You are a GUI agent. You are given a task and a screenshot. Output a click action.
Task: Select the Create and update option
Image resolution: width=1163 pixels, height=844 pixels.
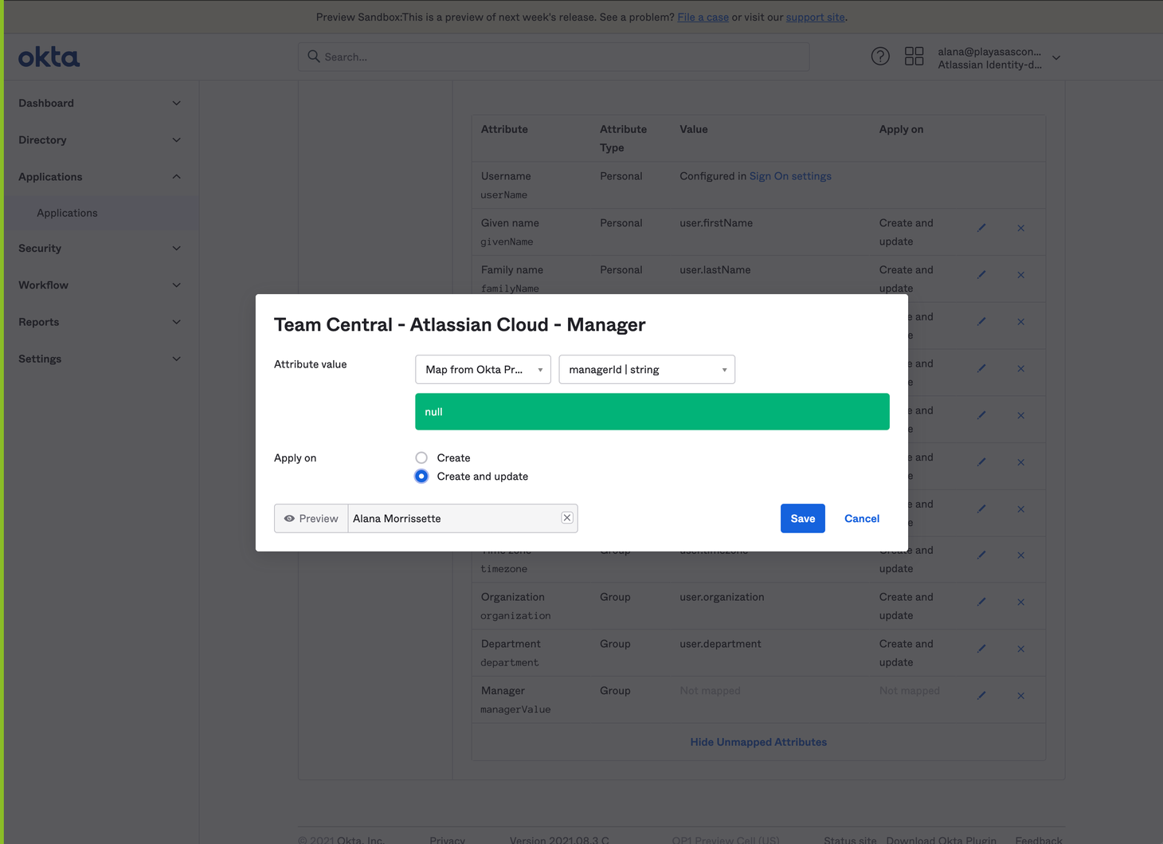[421, 477]
